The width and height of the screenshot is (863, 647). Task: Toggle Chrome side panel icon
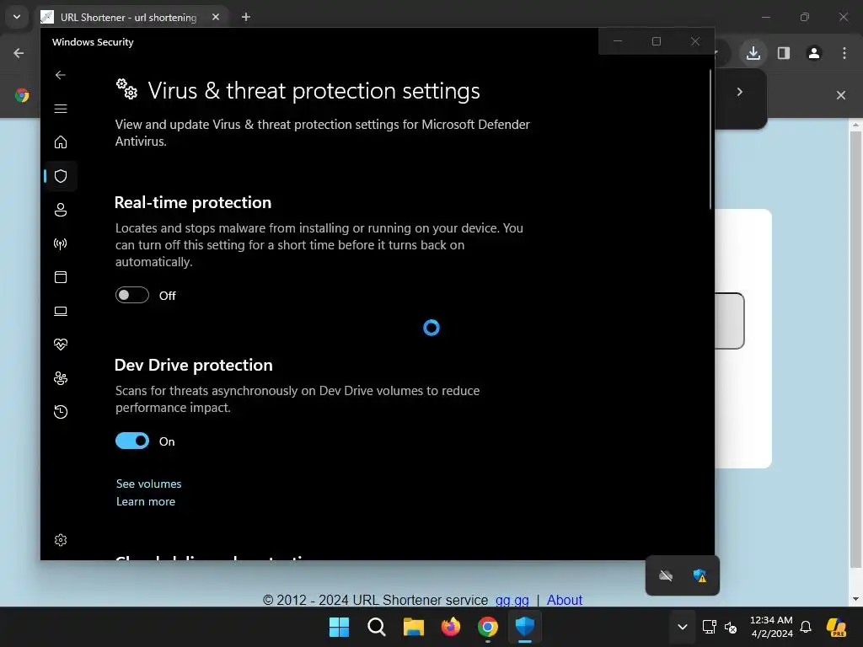tap(784, 53)
